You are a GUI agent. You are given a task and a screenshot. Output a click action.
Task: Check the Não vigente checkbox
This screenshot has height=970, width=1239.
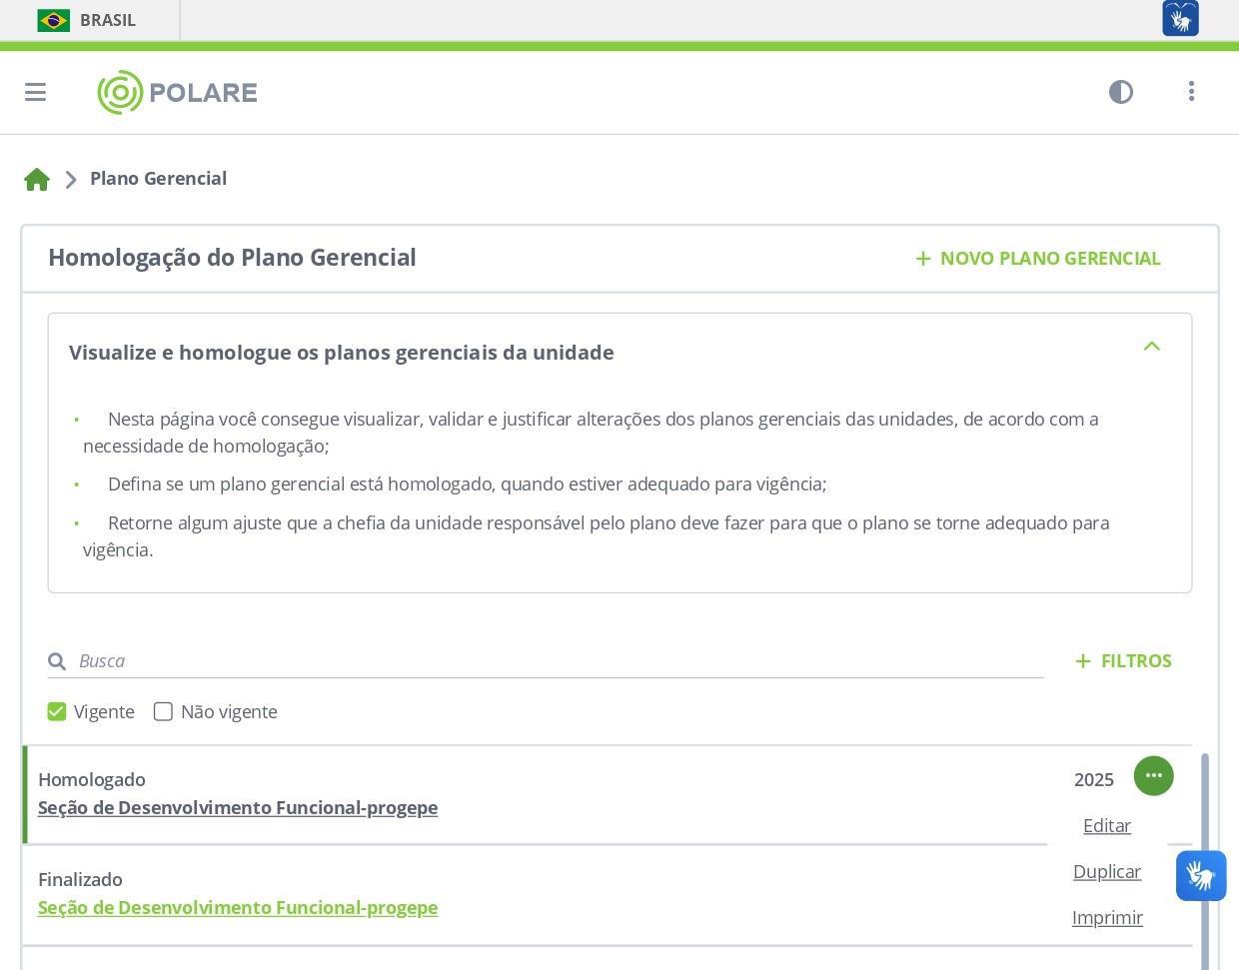pos(163,711)
